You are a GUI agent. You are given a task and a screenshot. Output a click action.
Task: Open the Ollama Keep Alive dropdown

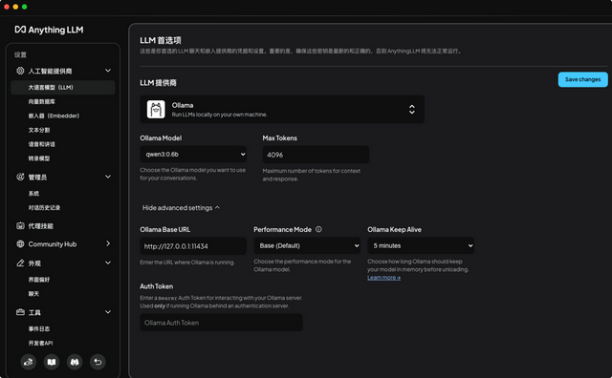pos(421,245)
